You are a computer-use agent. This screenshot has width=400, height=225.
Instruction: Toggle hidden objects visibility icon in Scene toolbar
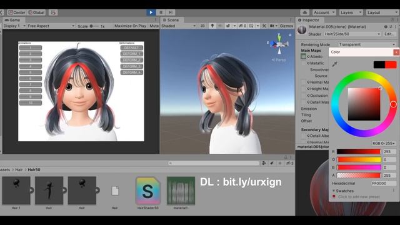click(x=242, y=26)
